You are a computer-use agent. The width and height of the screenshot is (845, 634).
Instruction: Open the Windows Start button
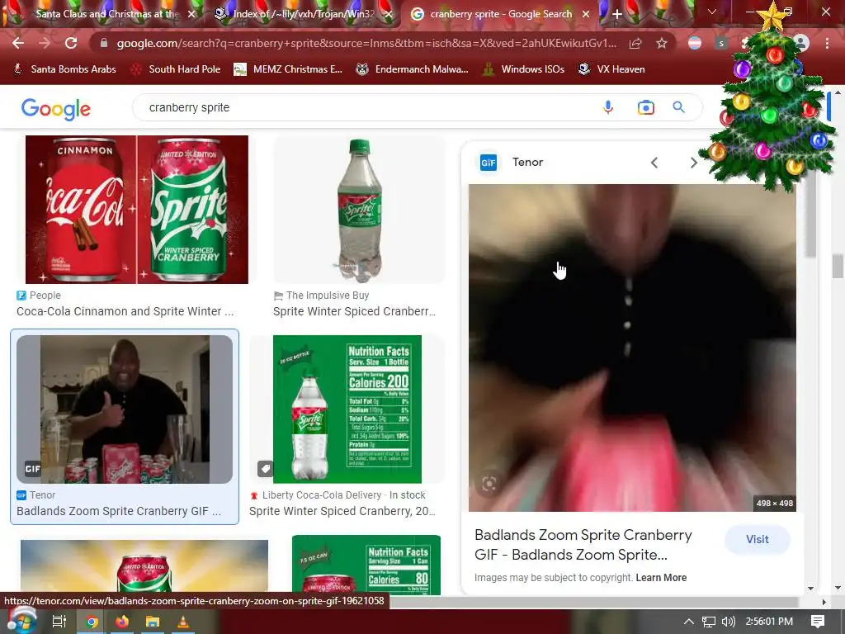click(21, 621)
